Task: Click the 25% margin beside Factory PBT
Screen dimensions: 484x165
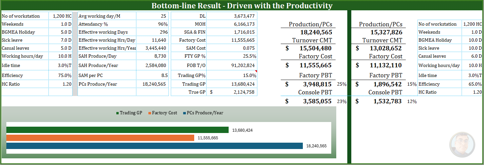Action: click(x=342, y=84)
